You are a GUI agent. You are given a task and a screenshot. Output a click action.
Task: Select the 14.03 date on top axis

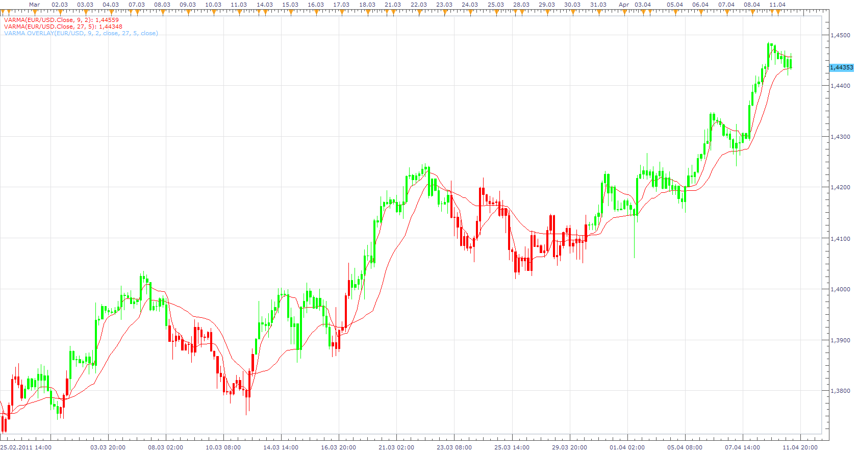click(x=265, y=5)
